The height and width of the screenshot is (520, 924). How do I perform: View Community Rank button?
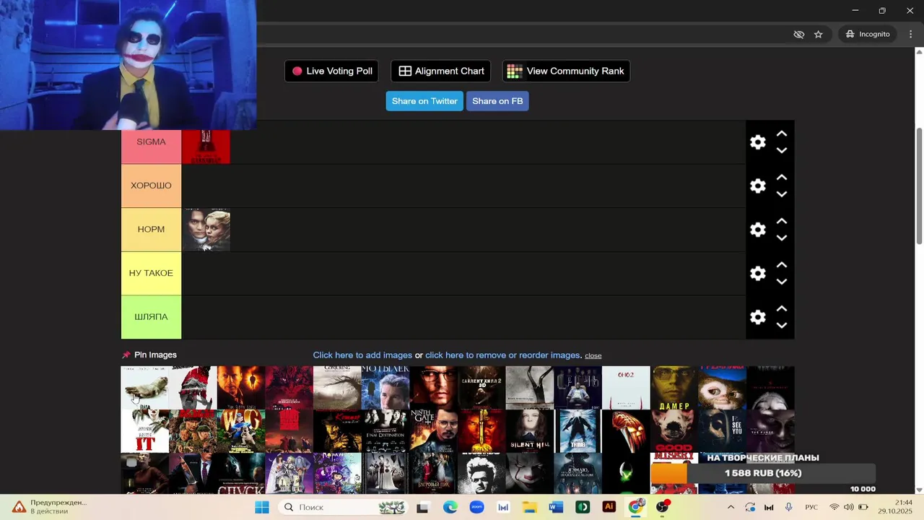click(x=566, y=71)
